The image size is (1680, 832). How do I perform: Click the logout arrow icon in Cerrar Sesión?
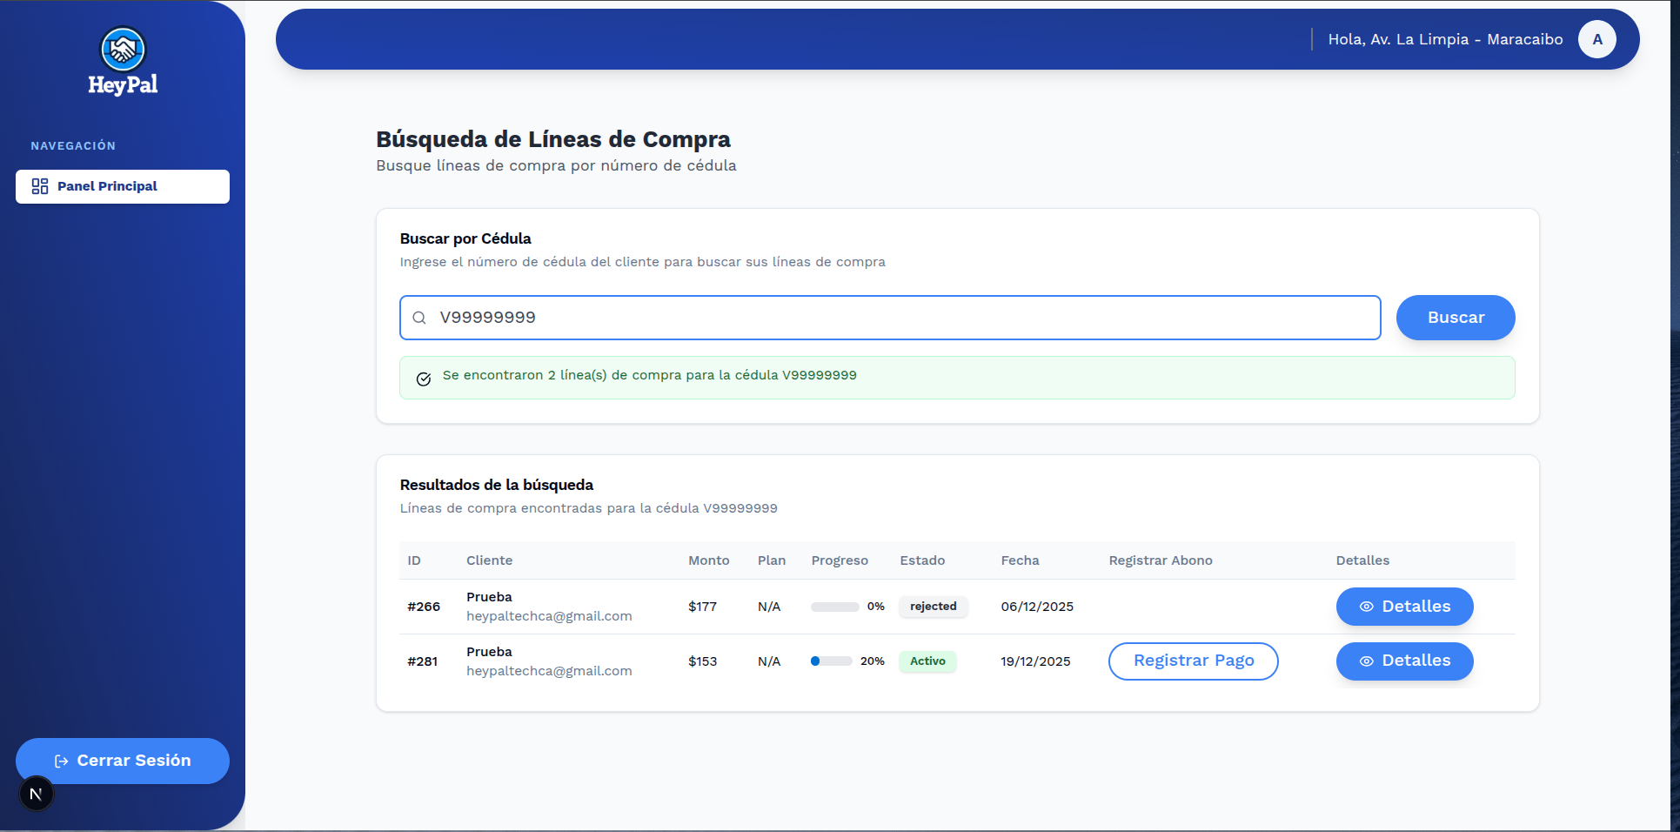pos(61,762)
